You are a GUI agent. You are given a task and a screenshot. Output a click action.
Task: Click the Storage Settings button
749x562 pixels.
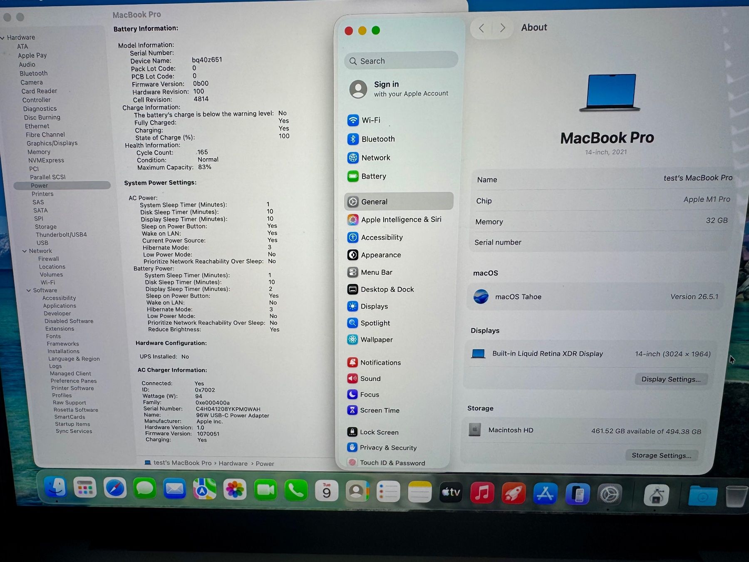(x=662, y=455)
